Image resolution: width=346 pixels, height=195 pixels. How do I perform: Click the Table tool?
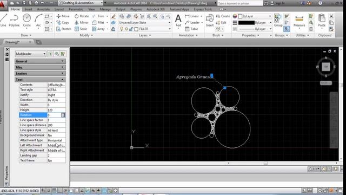191,29
